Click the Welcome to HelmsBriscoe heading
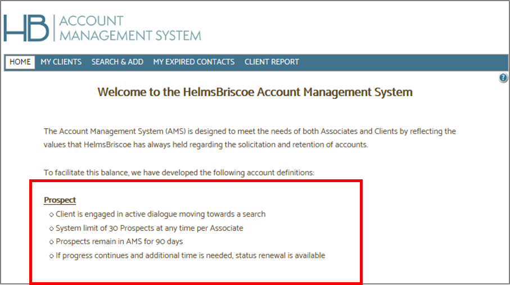This screenshot has width=510, height=285. (x=255, y=92)
